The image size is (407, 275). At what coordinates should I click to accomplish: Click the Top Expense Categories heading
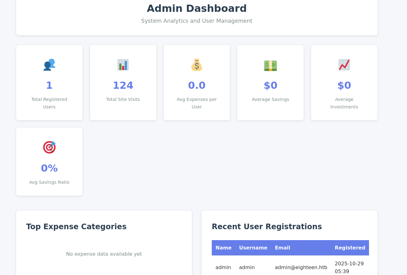coord(76,227)
